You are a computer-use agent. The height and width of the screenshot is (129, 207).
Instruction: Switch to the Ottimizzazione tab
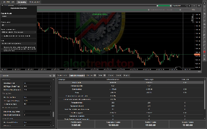point(34,2)
